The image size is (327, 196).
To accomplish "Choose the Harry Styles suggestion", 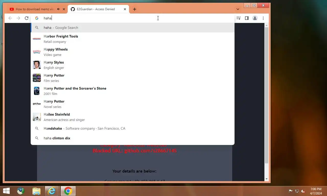I will coord(132,65).
